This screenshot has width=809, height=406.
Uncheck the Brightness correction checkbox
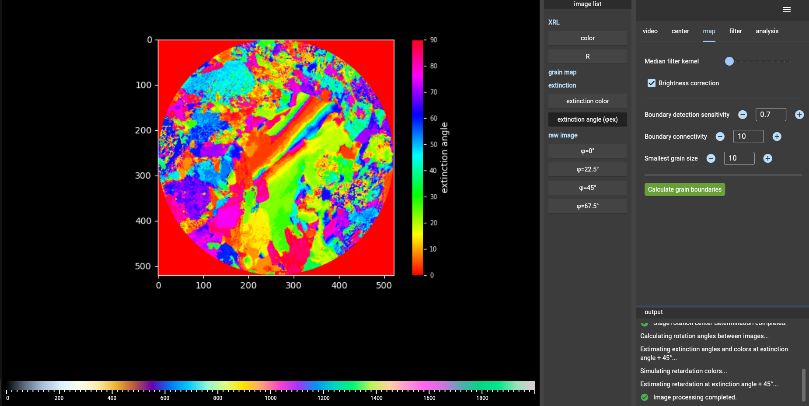[x=652, y=83]
